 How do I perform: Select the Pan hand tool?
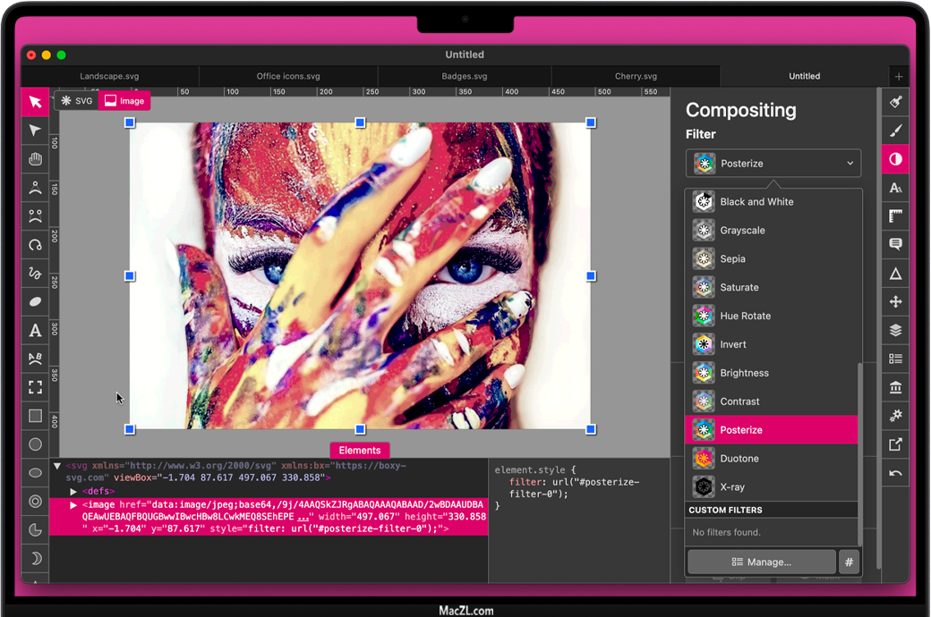click(x=35, y=159)
